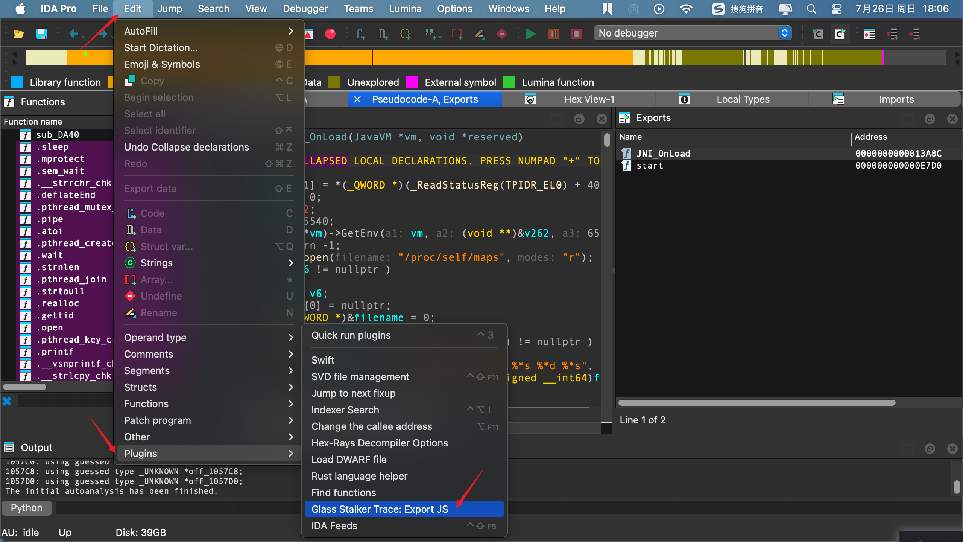Click the convert to Code toolbar icon
This screenshot has width=963, height=542.
point(360,34)
